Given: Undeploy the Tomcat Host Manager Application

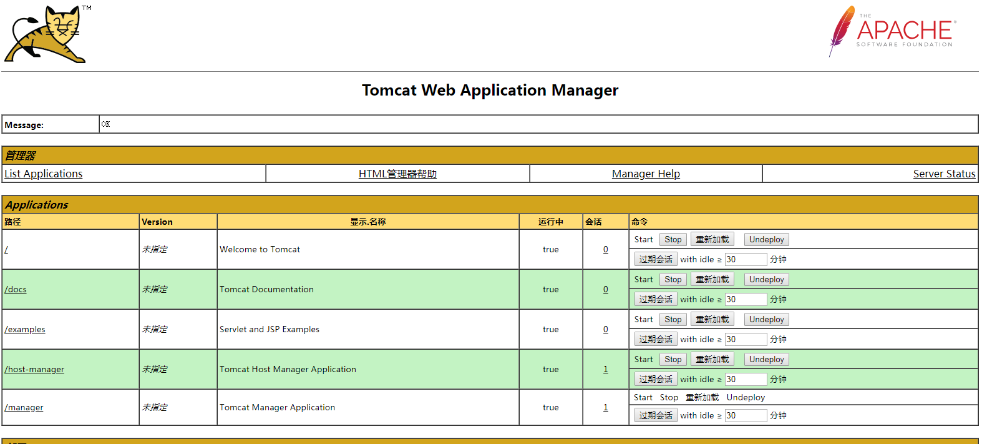Looking at the screenshot, I should click(x=767, y=359).
